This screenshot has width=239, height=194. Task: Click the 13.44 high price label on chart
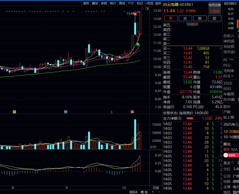coord(130,14)
